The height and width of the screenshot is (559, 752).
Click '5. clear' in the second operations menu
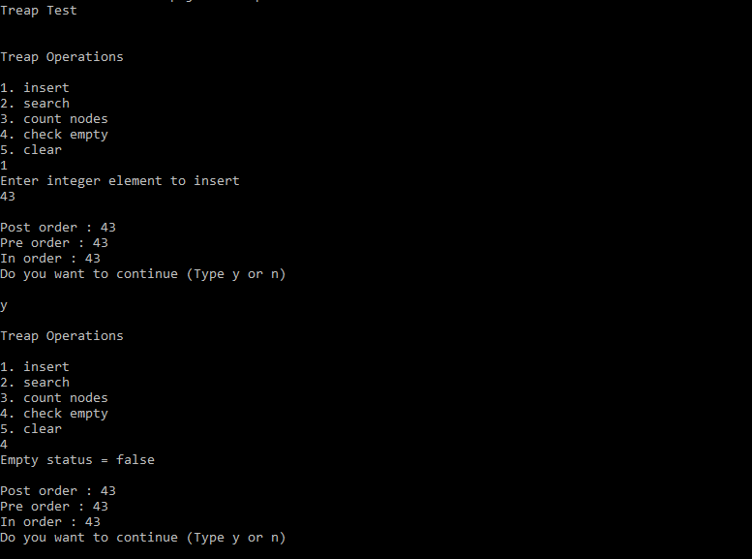click(31, 429)
